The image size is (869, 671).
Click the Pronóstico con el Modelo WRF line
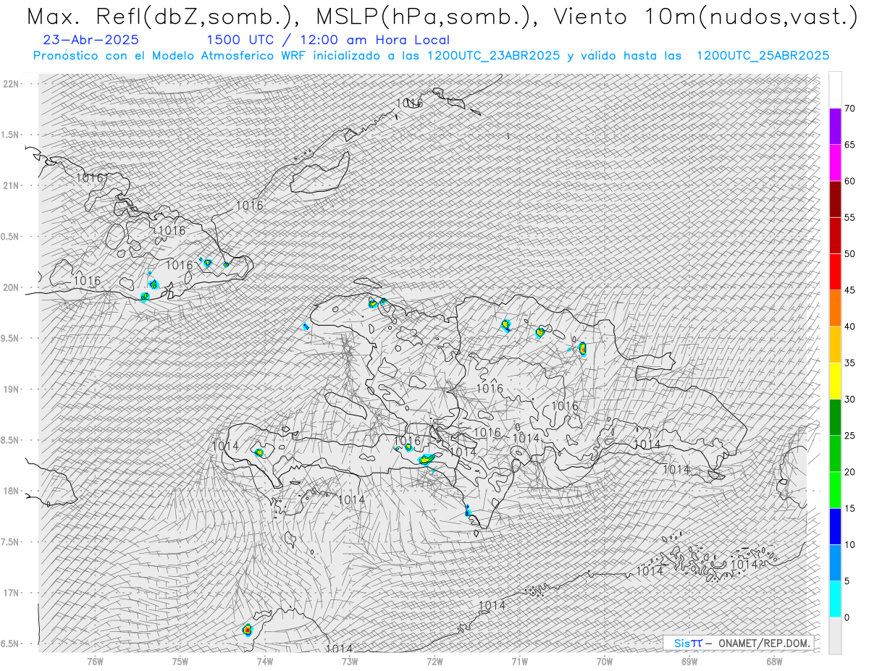click(x=431, y=56)
